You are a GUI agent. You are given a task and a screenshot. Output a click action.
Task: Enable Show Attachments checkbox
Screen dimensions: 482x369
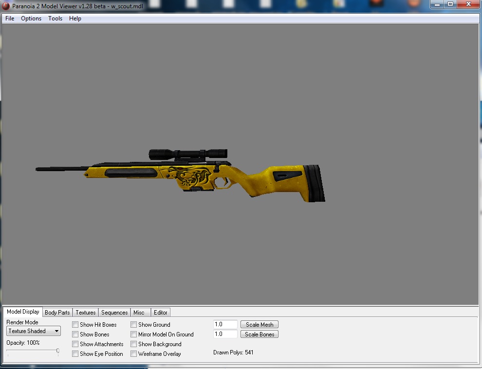(75, 344)
